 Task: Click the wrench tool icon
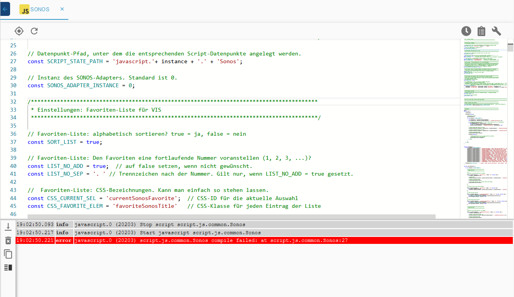point(497,31)
